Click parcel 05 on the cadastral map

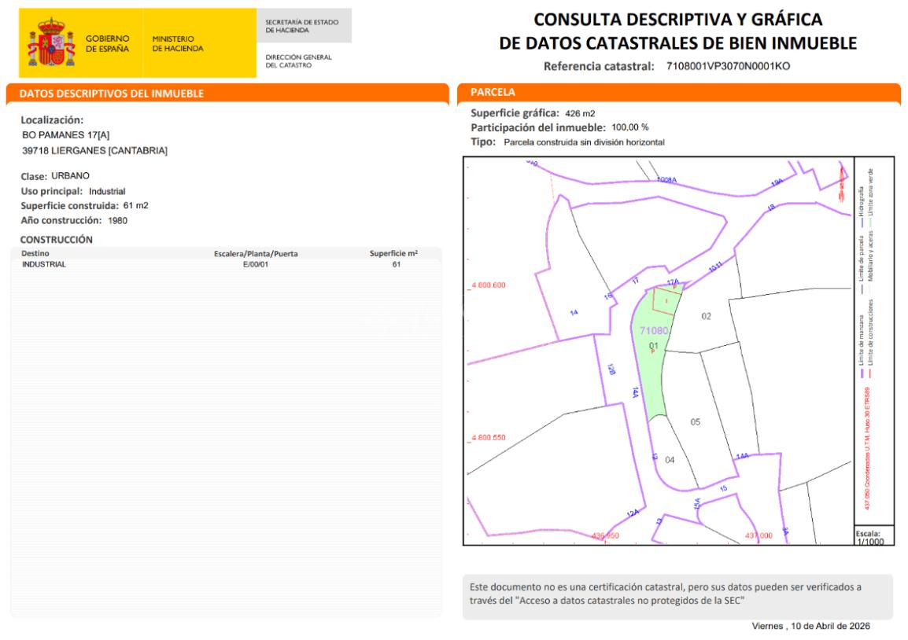click(x=695, y=422)
